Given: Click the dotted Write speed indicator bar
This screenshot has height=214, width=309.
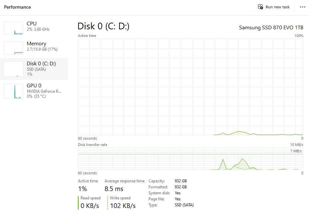Looking at the screenshot, I should (108, 203).
